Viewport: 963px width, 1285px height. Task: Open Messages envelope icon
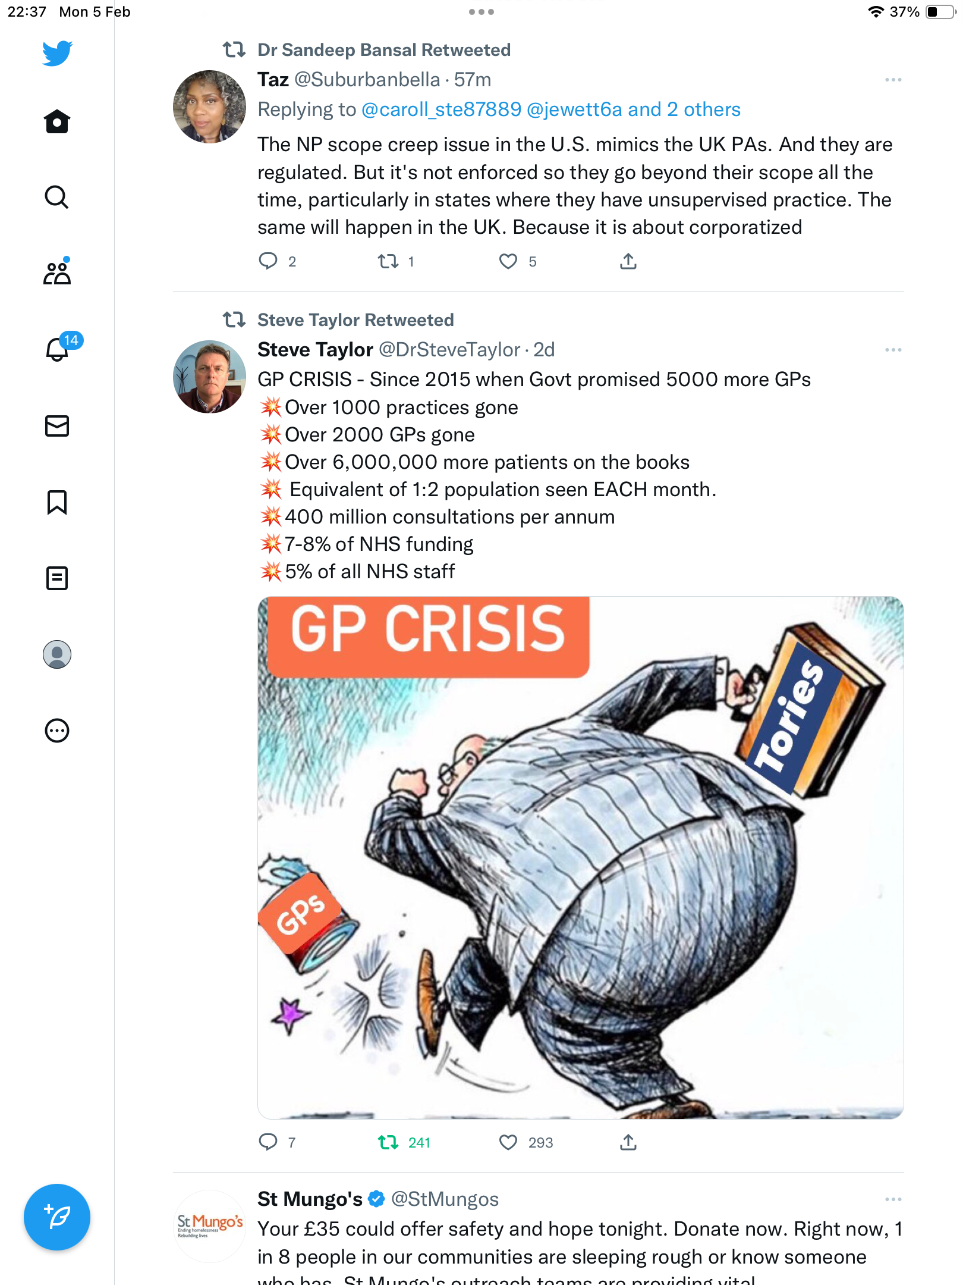(x=57, y=426)
